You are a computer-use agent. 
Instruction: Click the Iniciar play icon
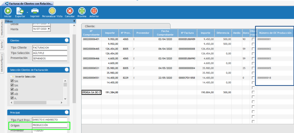click(x=7, y=11)
